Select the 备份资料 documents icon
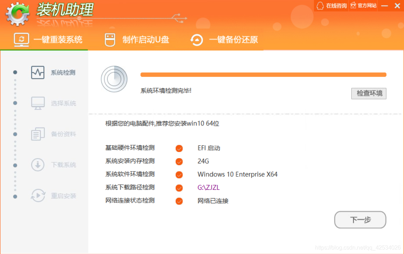This screenshot has height=254, width=404. pyautogui.click(x=38, y=134)
